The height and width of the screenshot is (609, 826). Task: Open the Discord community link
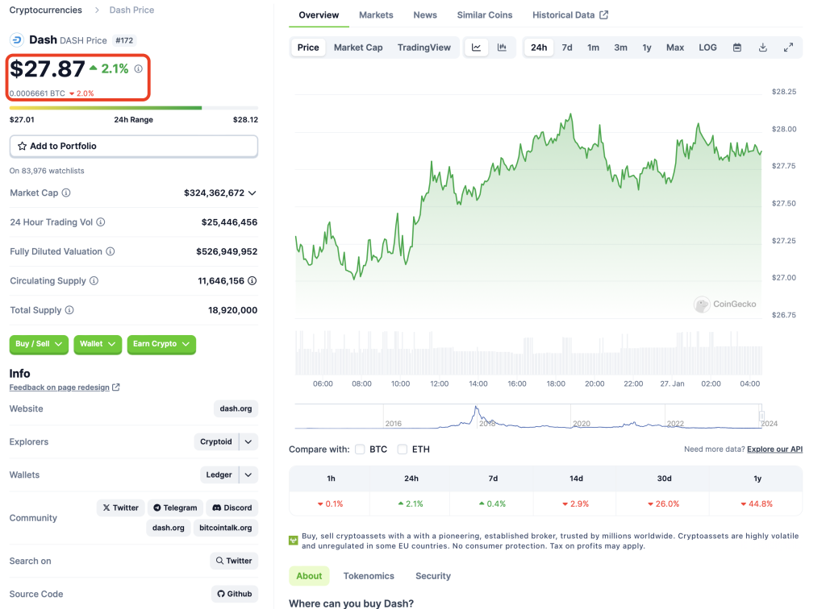click(x=232, y=508)
